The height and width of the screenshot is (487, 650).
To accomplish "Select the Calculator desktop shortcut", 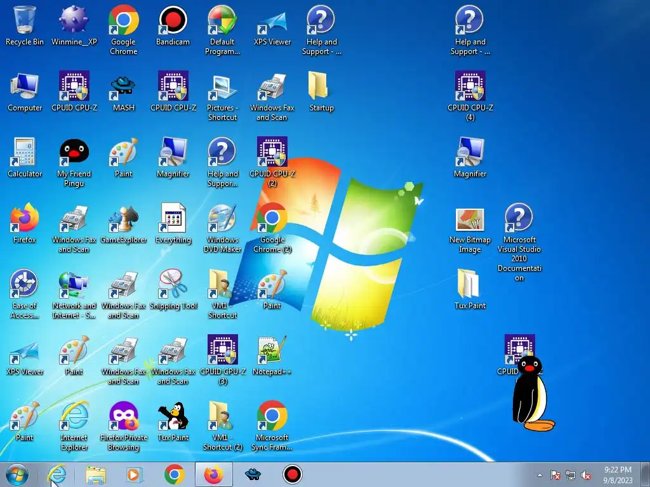I will (25, 157).
